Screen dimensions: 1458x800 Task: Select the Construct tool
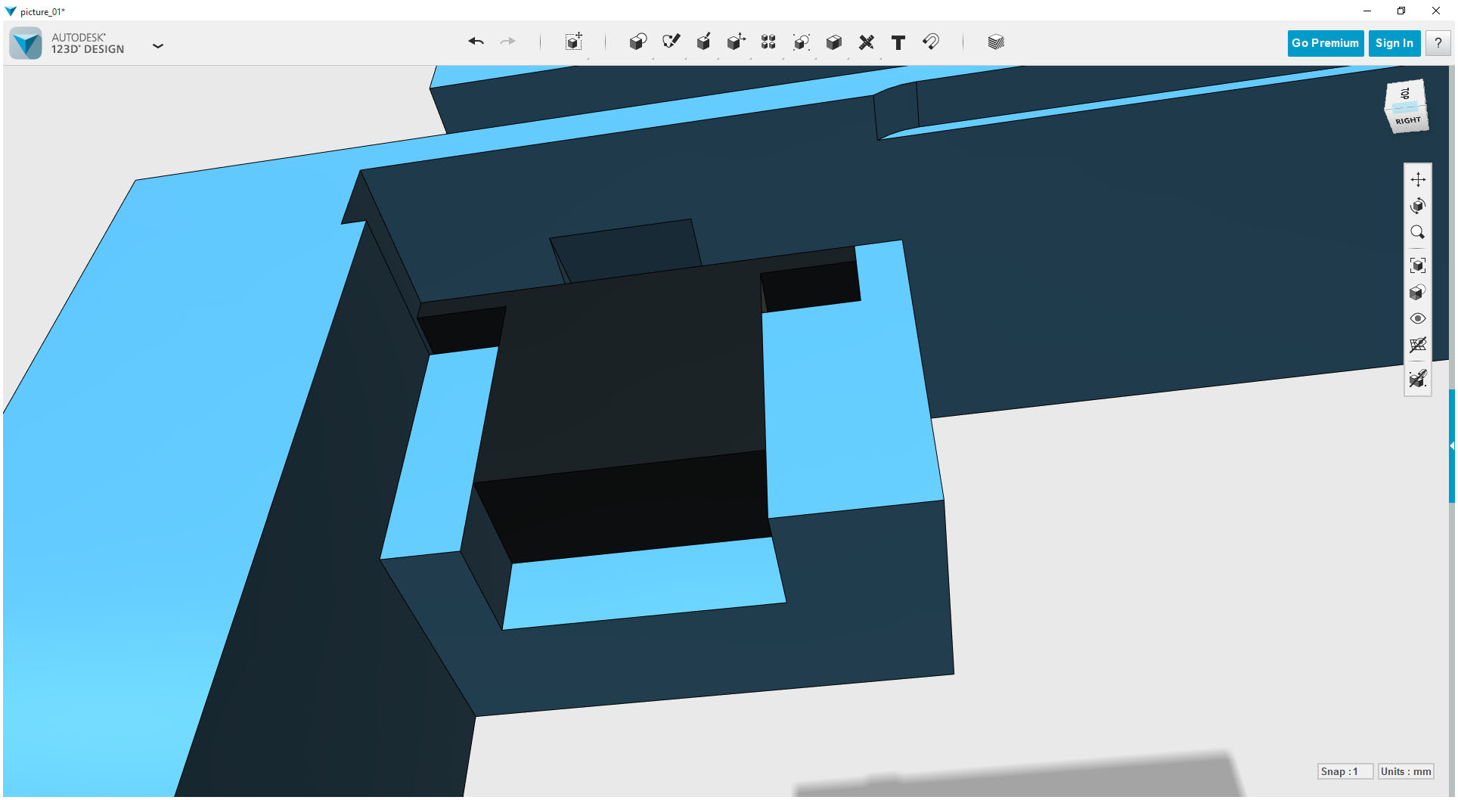pyautogui.click(x=703, y=42)
